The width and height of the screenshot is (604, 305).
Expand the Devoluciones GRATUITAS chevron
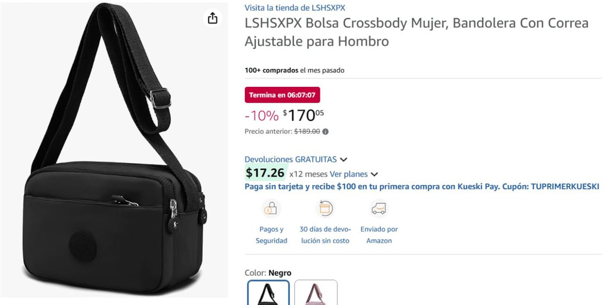point(343,160)
